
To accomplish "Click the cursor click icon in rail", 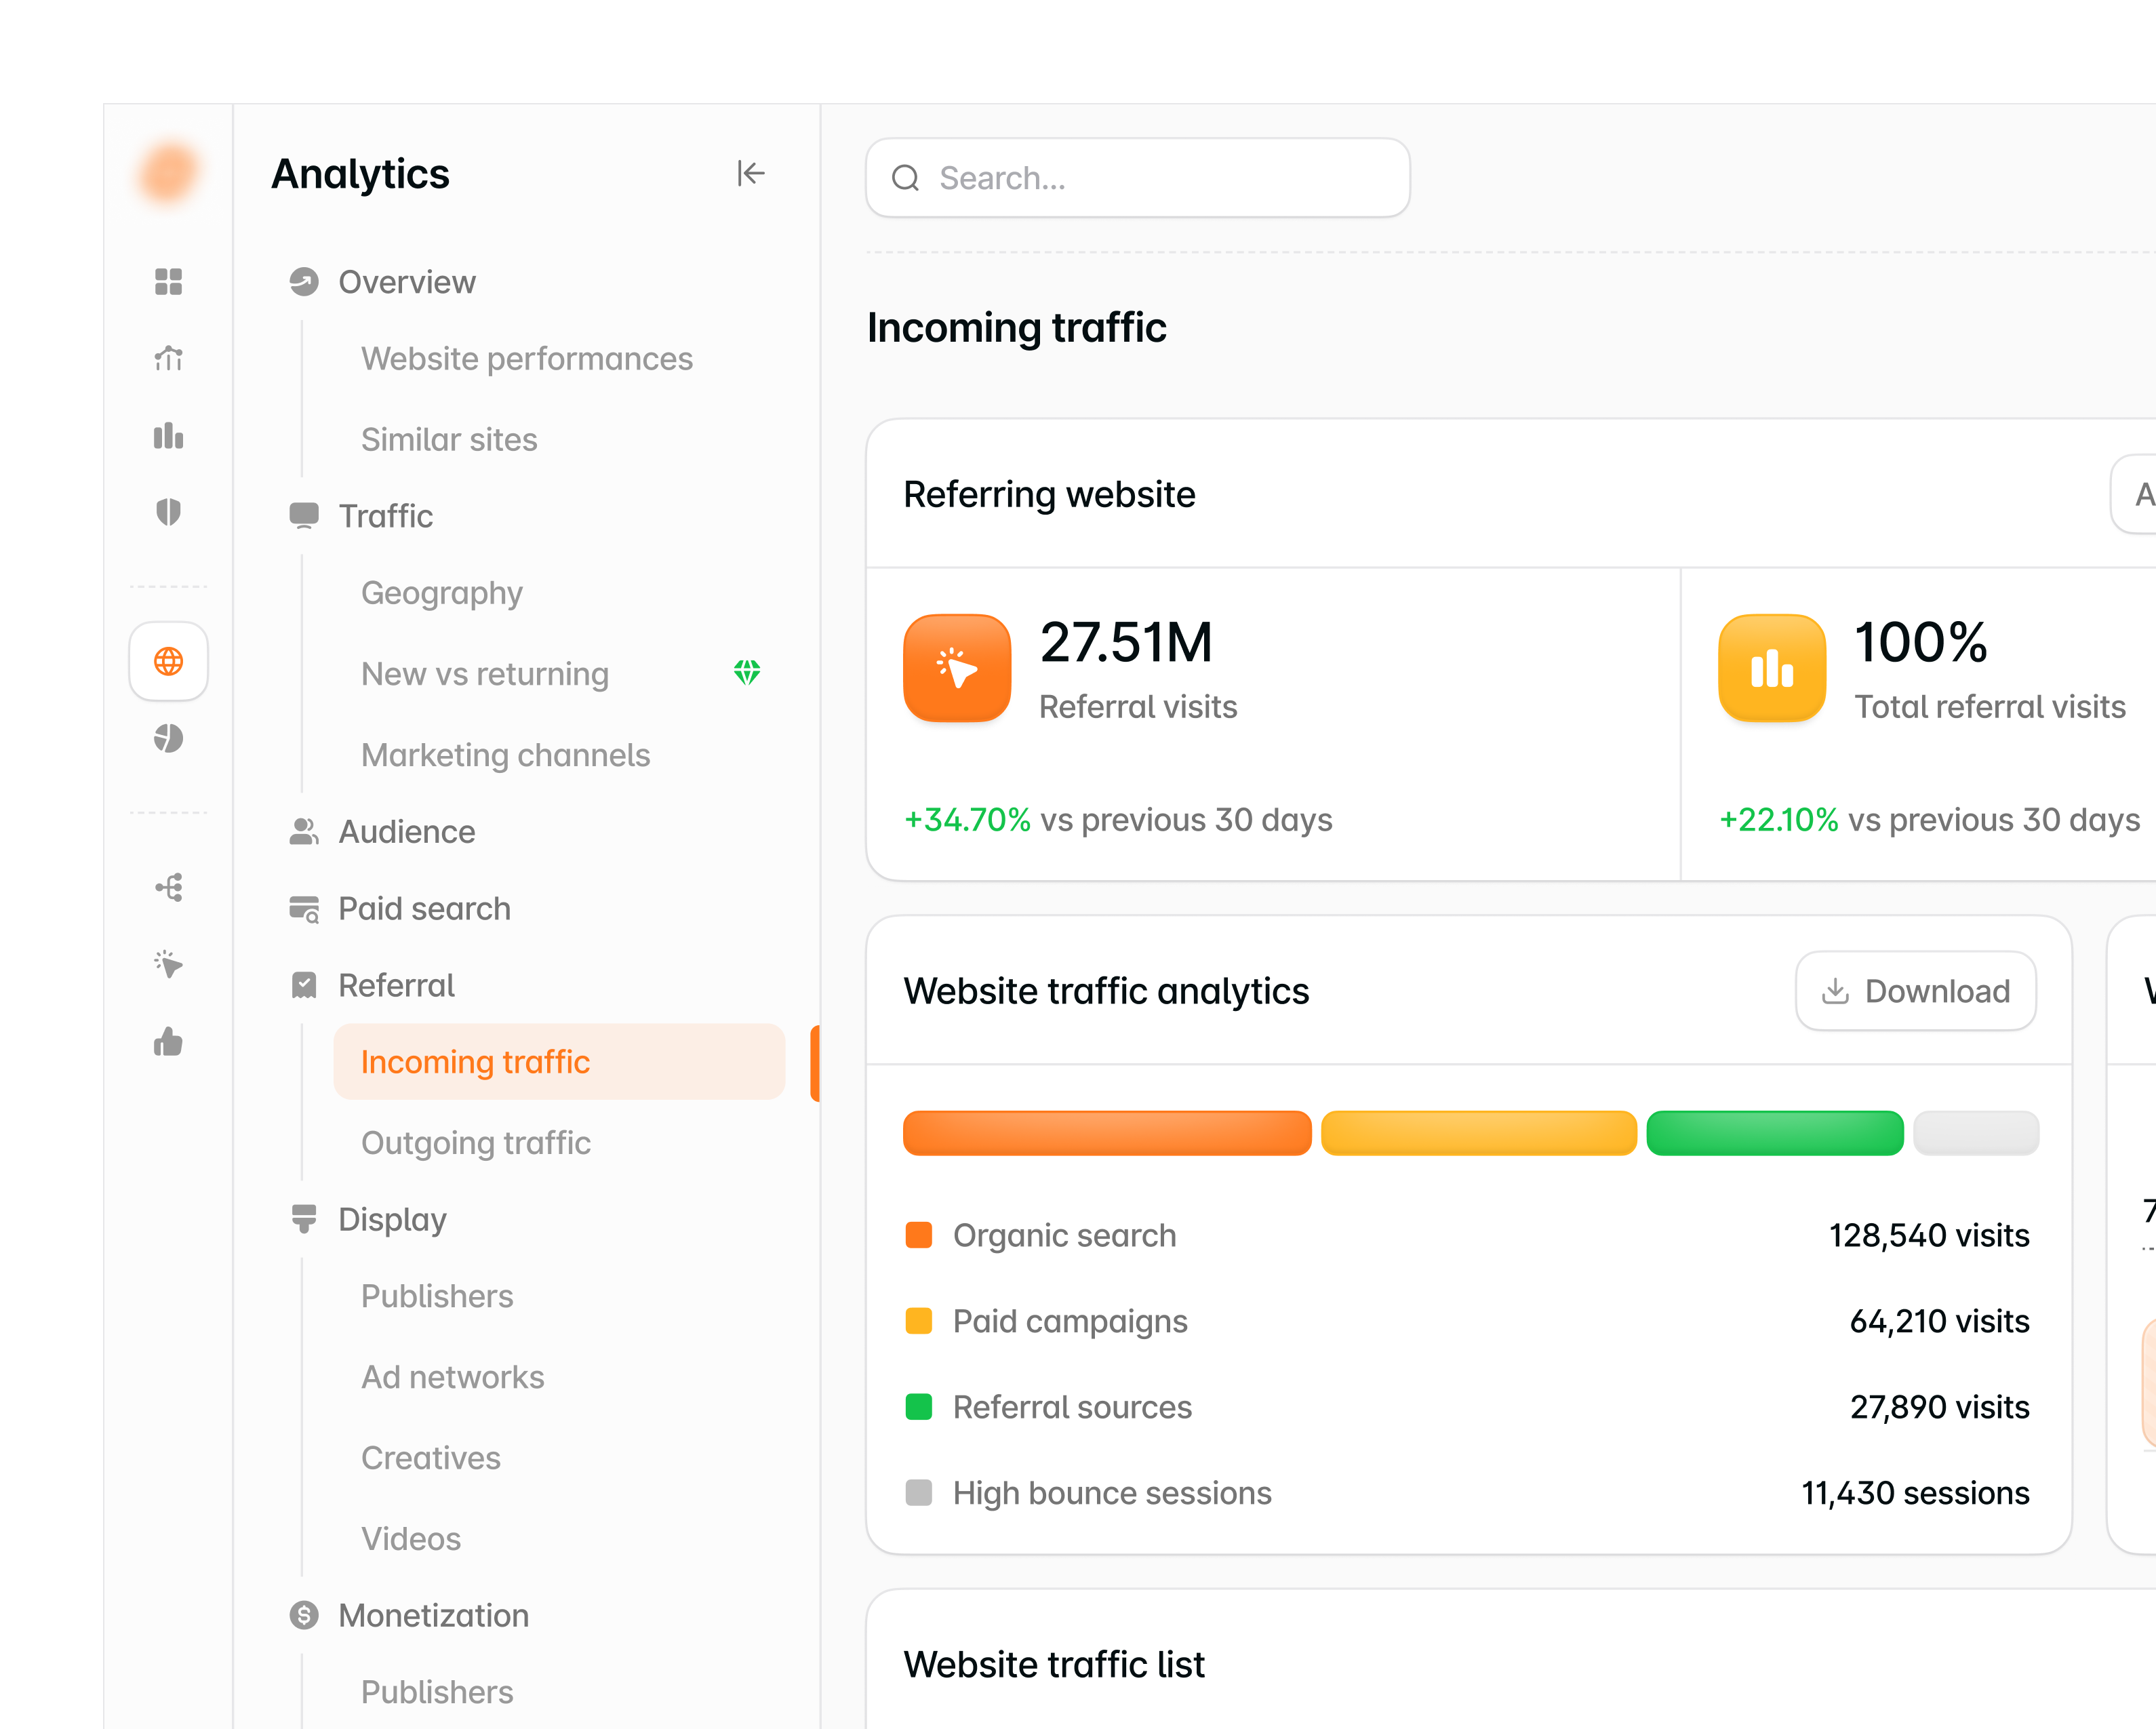I will [168, 964].
